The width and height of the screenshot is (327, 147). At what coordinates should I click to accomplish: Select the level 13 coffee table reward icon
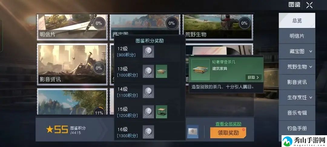(161, 71)
